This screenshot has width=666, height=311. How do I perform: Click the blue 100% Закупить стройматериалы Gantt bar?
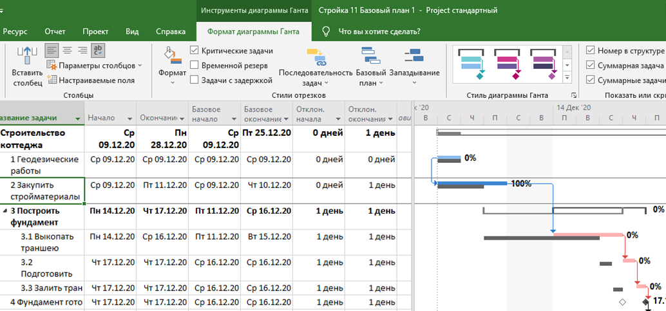point(472,184)
